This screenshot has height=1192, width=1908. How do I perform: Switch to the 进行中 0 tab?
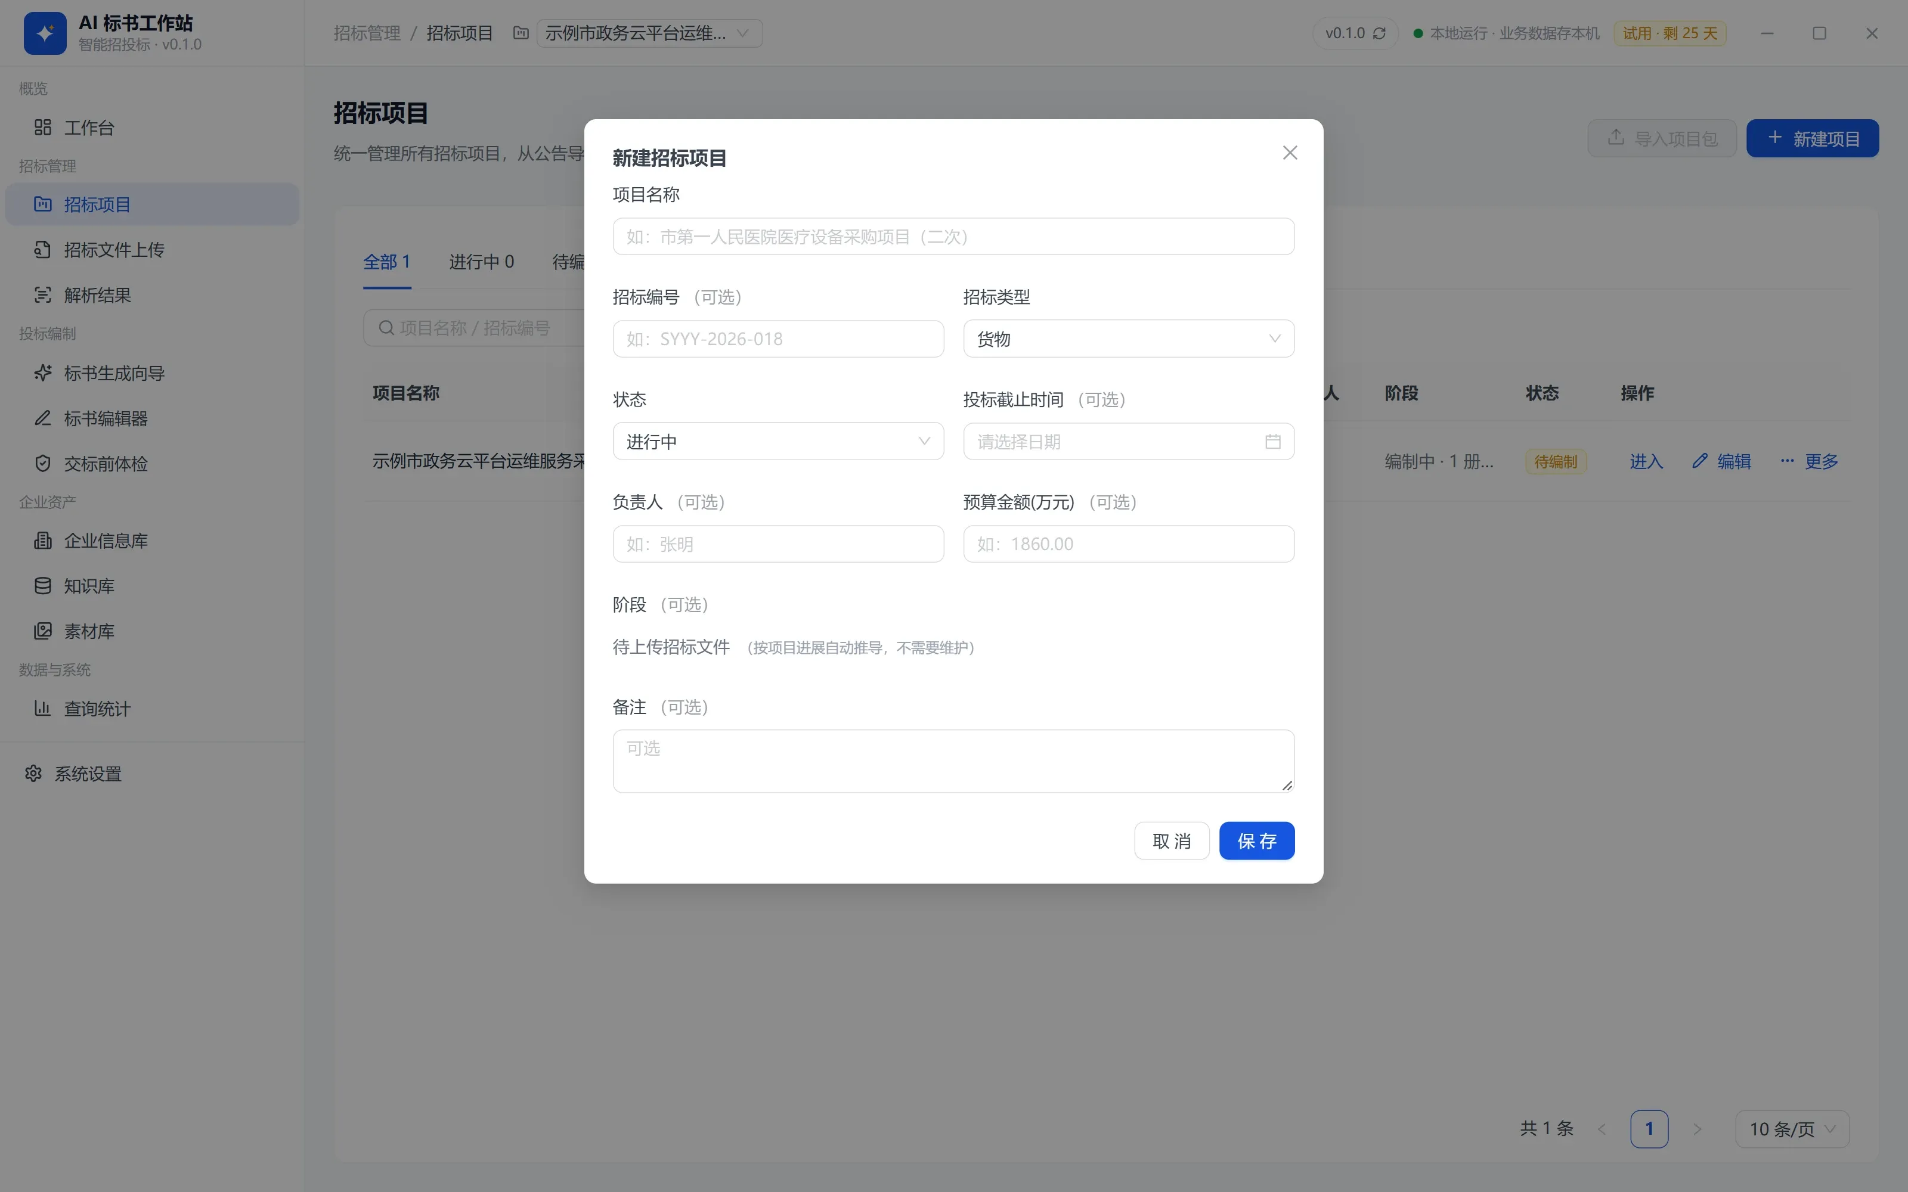[481, 262]
